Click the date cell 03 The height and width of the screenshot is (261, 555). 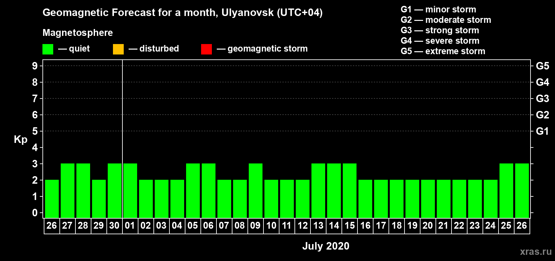[161, 226]
